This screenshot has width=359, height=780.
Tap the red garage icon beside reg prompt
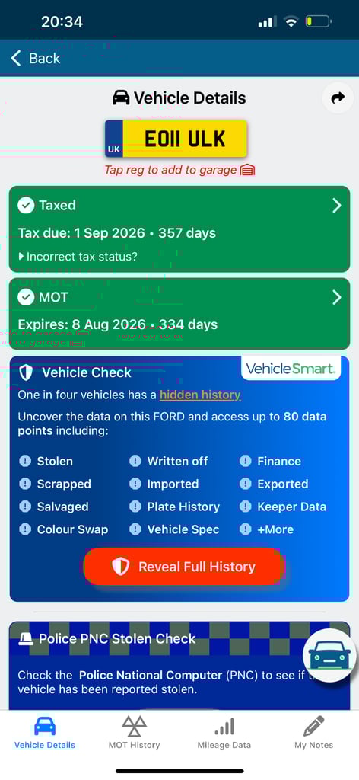coord(247,170)
